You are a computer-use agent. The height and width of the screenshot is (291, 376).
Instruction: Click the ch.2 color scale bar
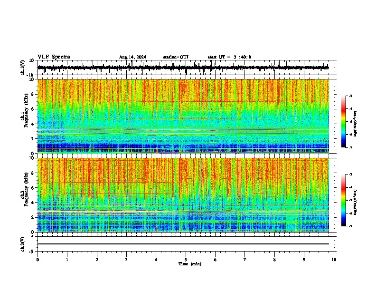[x=344, y=200]
